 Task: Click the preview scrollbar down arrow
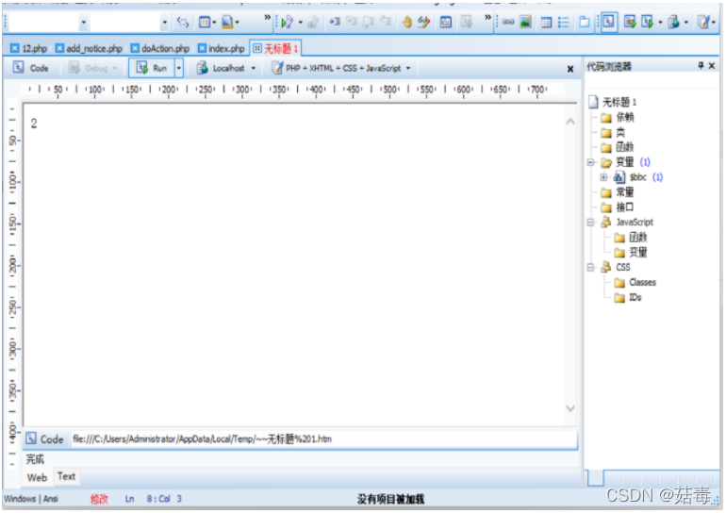(x=570, y=408)
